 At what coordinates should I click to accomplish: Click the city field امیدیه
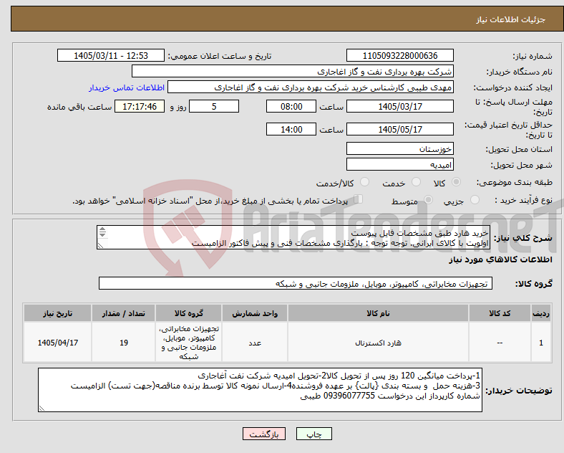[x=400, y=165]
